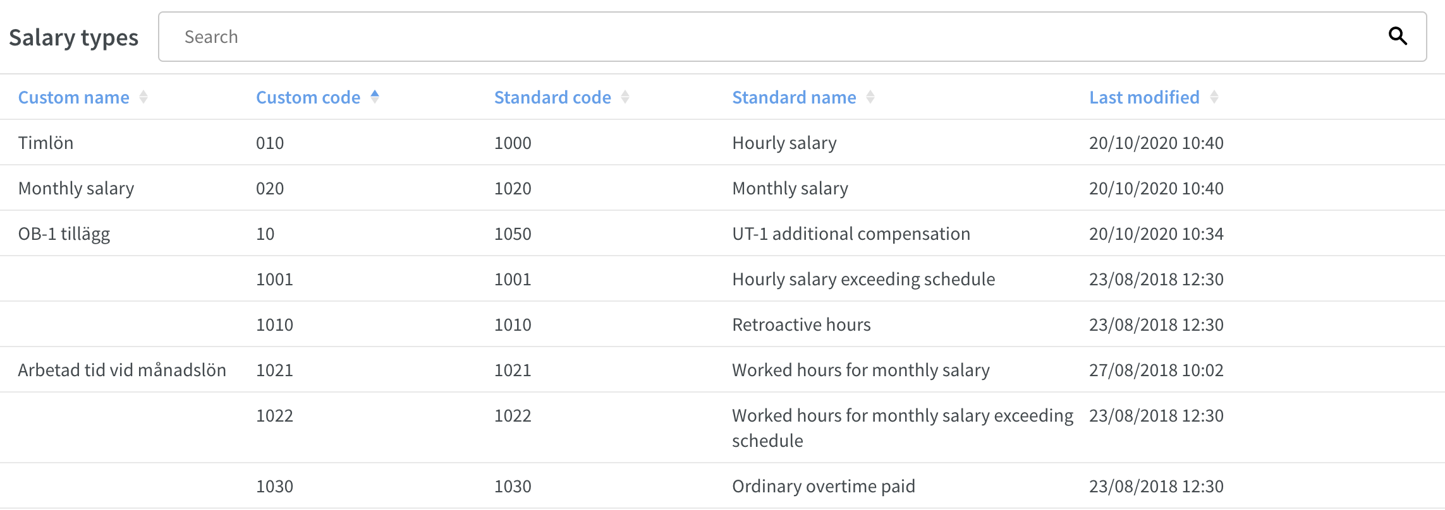The width and height of the screenshot is (1445, 510).
Task: Click standard code 1050
Action: click(x=513, y=234)
